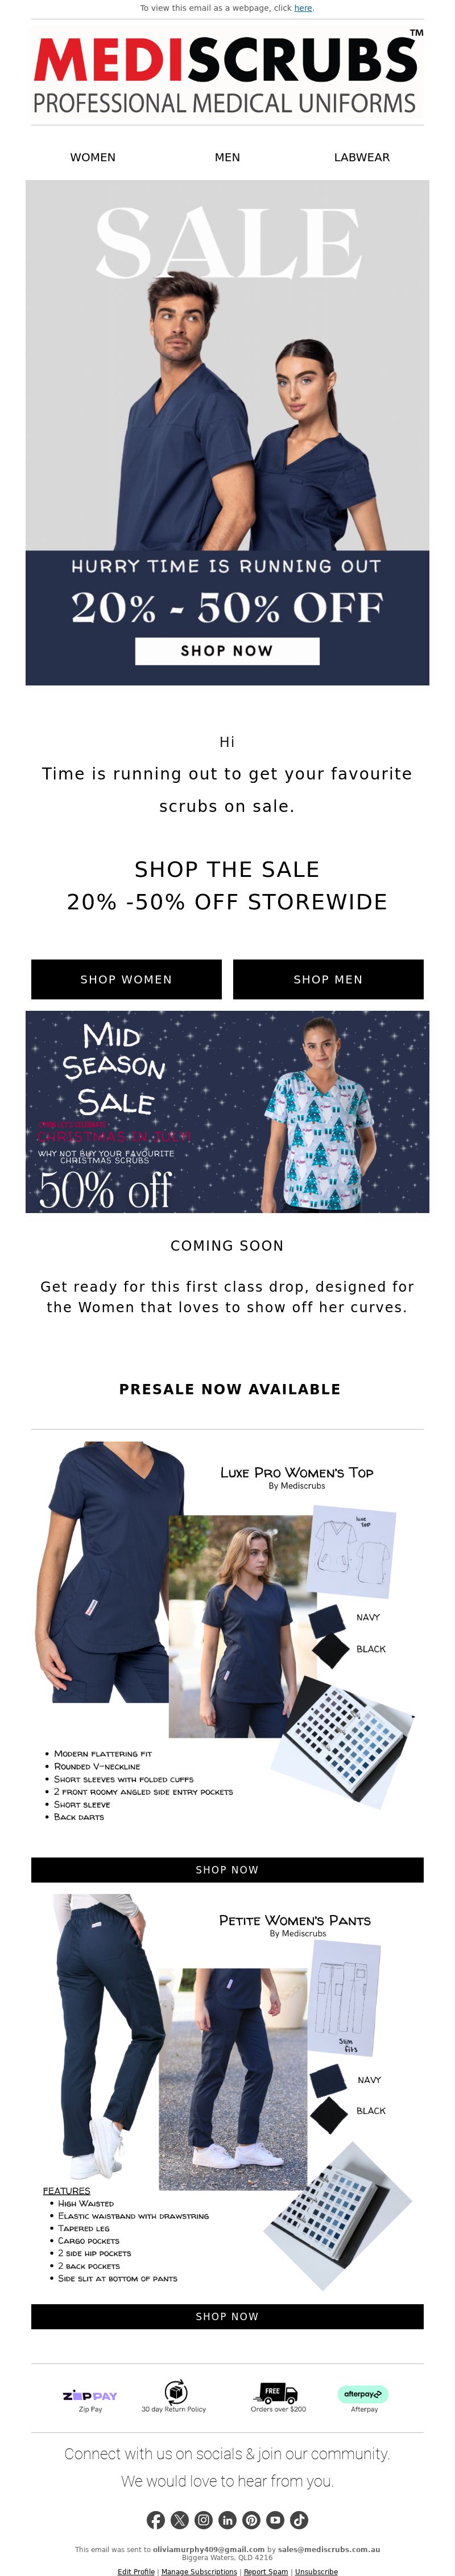Open the Mid Season Sale Christmas banner
The height and width of the screenshot is (2576, 455).
[227, 1112]
